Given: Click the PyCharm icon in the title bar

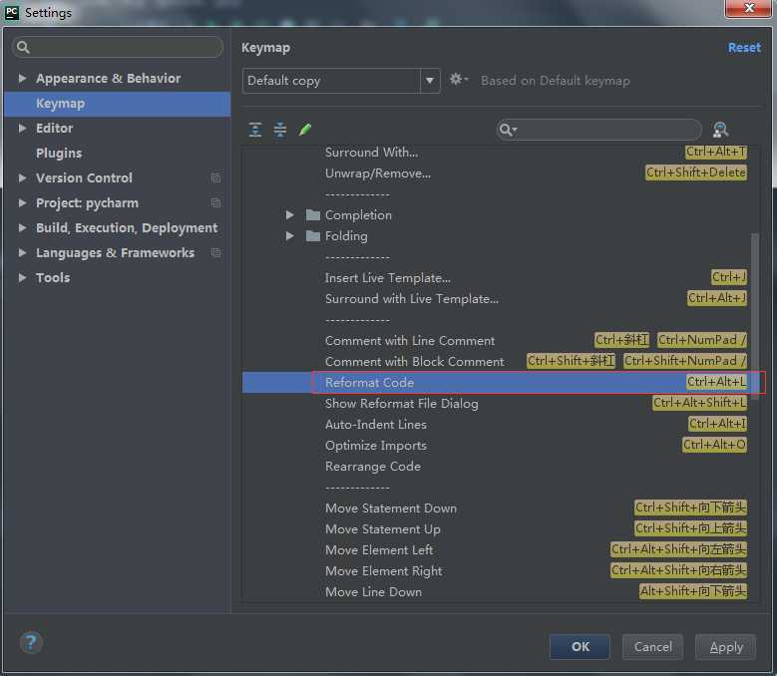Looking at the screenshot, I should coord(12,12).
